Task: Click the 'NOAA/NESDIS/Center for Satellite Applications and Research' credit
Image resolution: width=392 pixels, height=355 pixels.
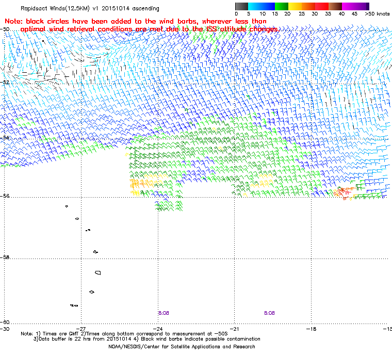Action: 182,347
